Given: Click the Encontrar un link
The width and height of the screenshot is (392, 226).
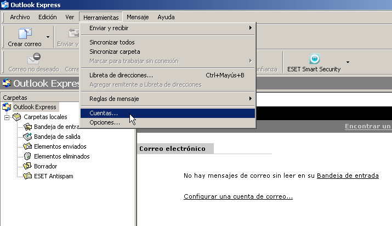Looking at the screenshot, I should pyautogui.click(x=368, y=126).
